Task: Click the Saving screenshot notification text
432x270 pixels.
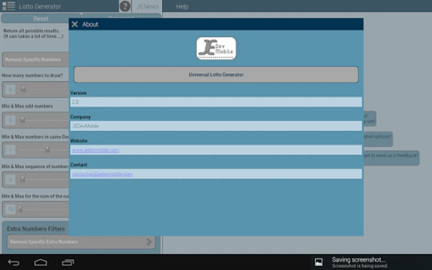Action: tap(360, 262)
